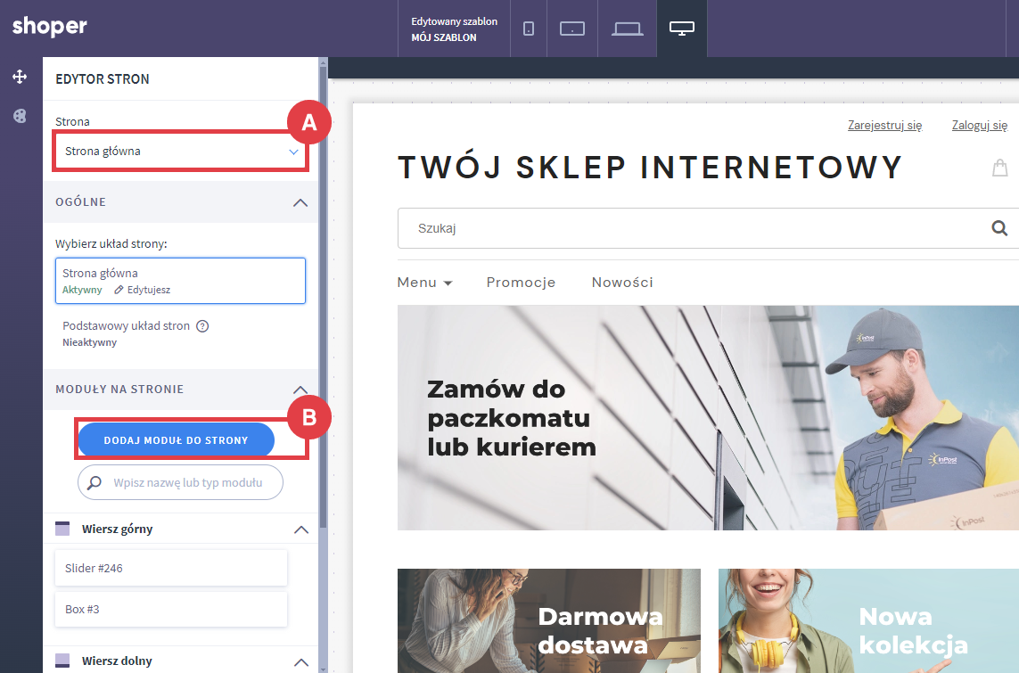Click the shopping bag cart icon

tap(999, 168)
